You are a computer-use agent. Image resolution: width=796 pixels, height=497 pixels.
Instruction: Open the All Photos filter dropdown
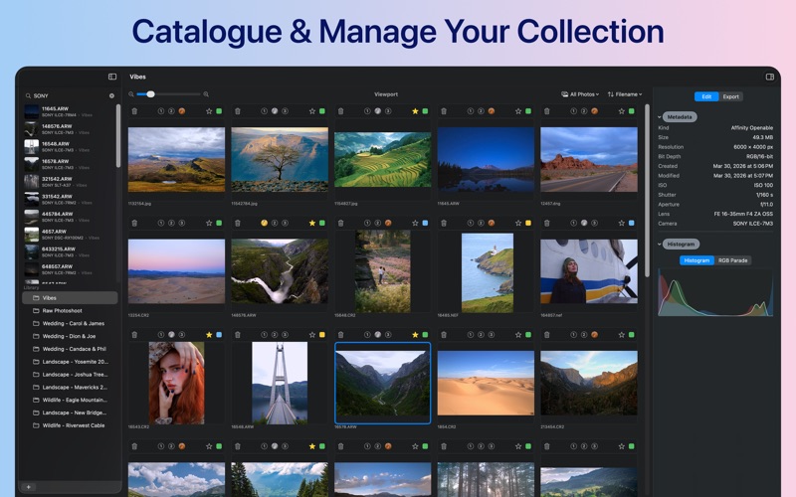click(580, 94)
